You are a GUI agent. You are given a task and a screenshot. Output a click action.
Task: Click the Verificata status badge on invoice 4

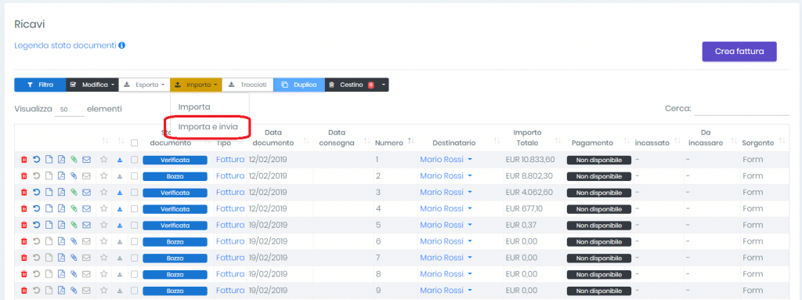[x=175, y=209]
